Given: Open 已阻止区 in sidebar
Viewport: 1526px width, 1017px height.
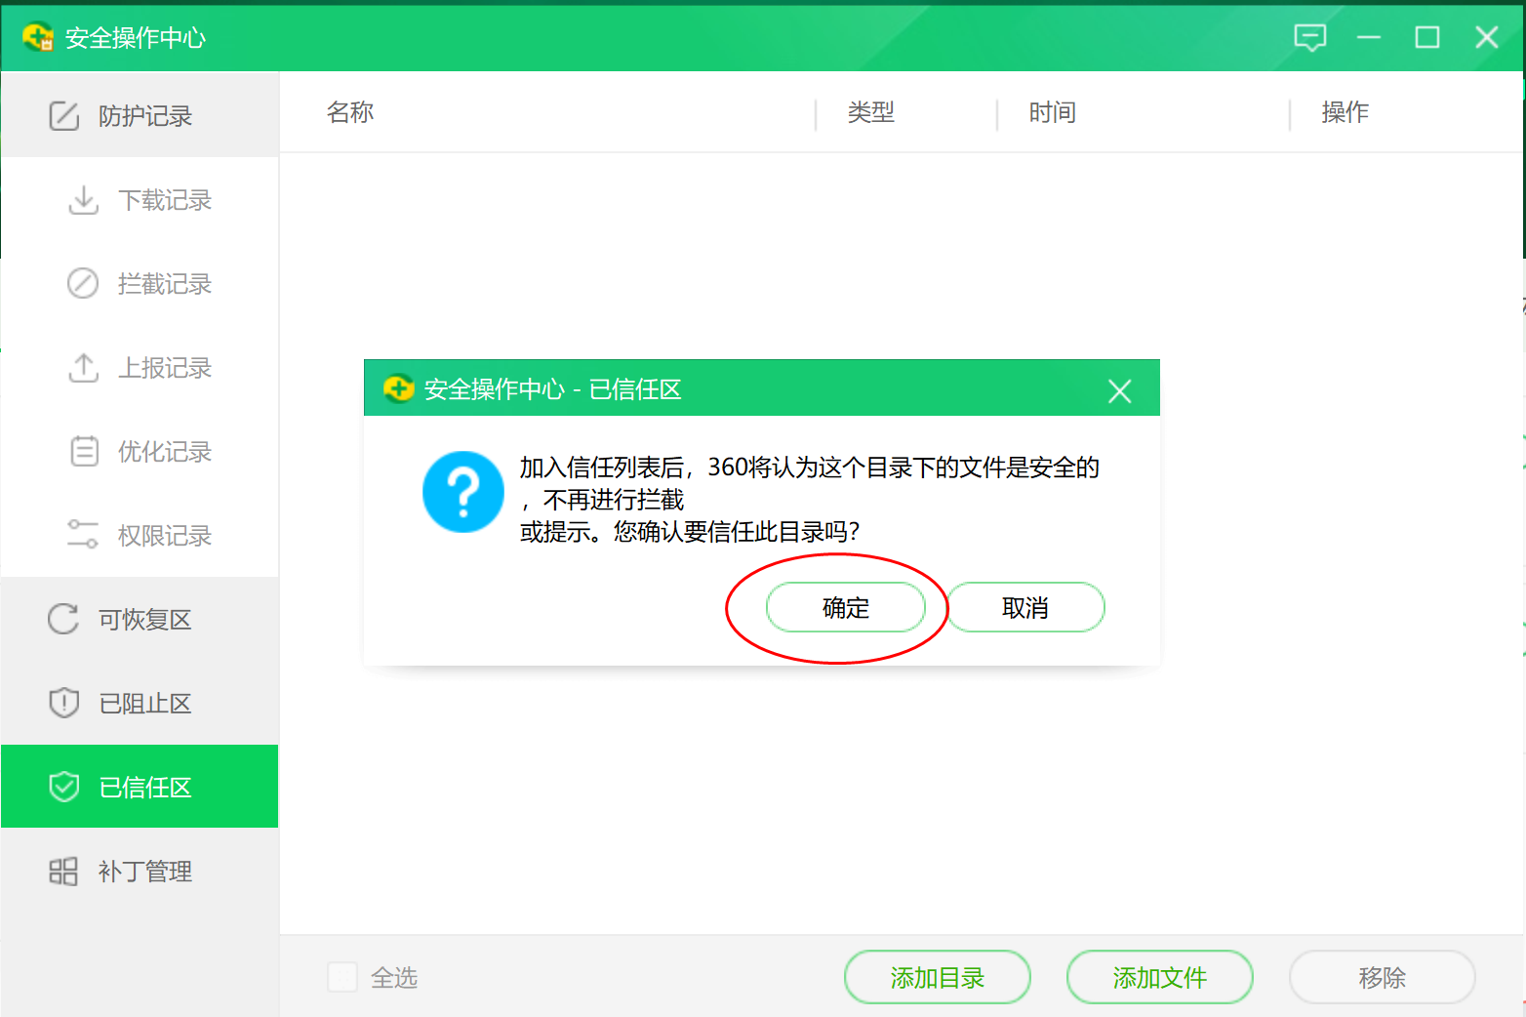Looking at the screenshot, I should coord(140,703).
